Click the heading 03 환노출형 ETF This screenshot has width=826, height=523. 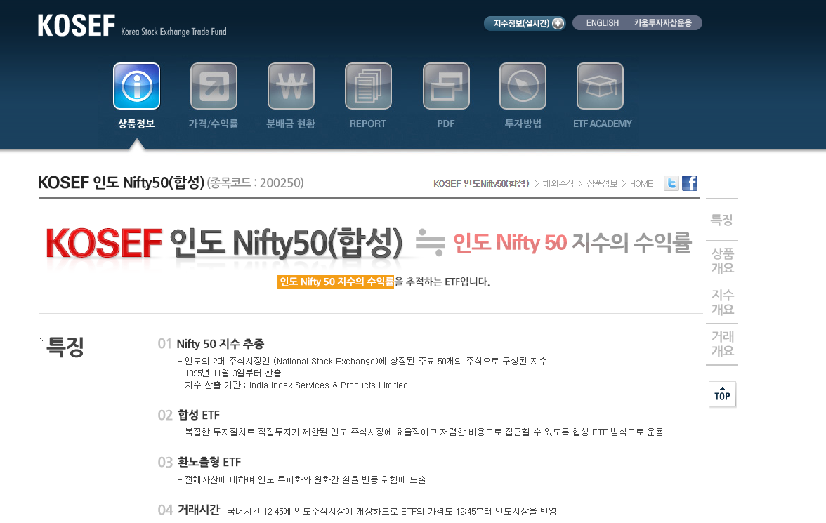pos(199,462)
